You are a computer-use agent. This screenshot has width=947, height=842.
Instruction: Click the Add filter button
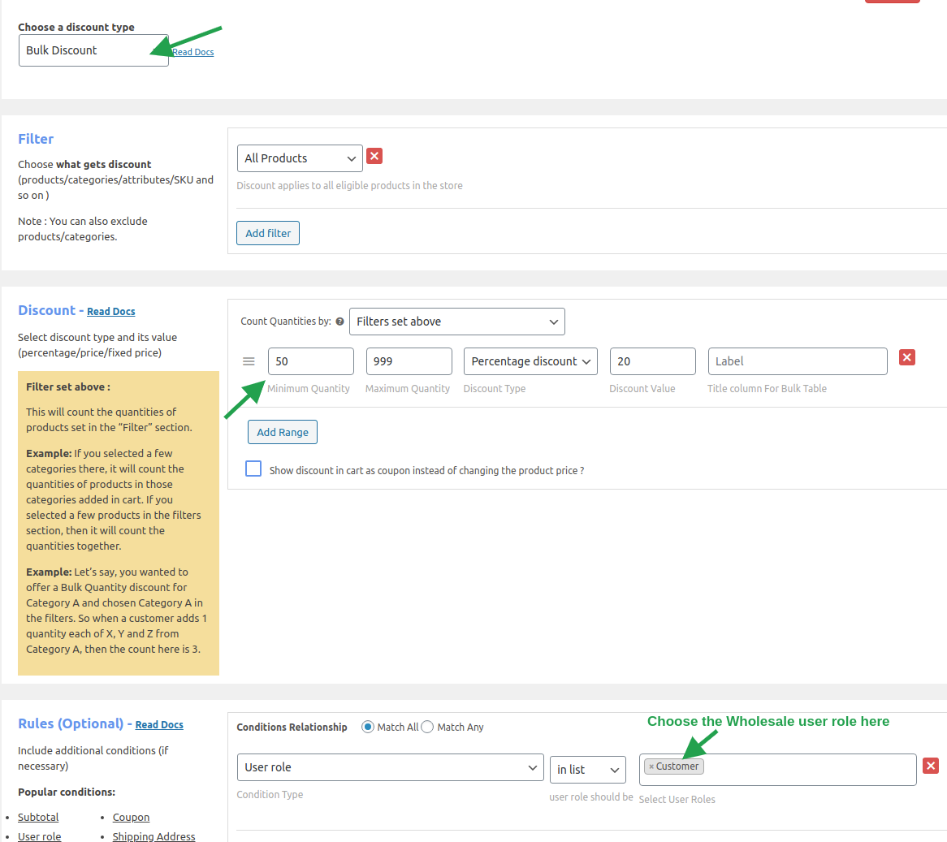[x=268, y=233]
